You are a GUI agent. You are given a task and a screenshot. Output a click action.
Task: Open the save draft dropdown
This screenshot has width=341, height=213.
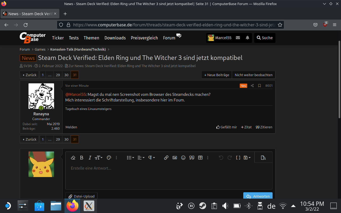tap(247, 158)
